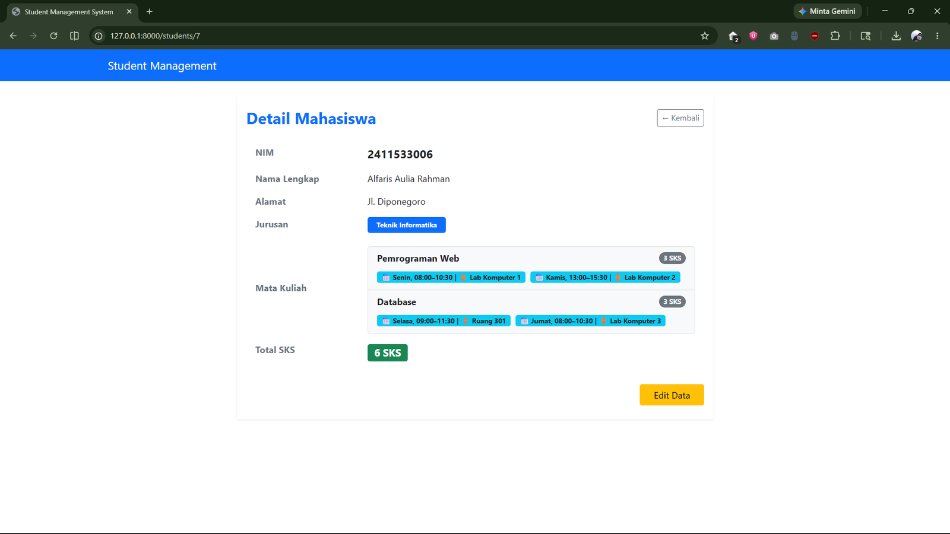This screenshot has height=534, width=950.
Task: Open Chrome three-dot menu
Action: tap(938, 36)
